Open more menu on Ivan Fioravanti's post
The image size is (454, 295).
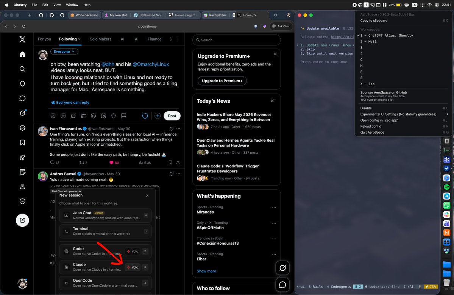pyautogui.click(x=178, y=128)
